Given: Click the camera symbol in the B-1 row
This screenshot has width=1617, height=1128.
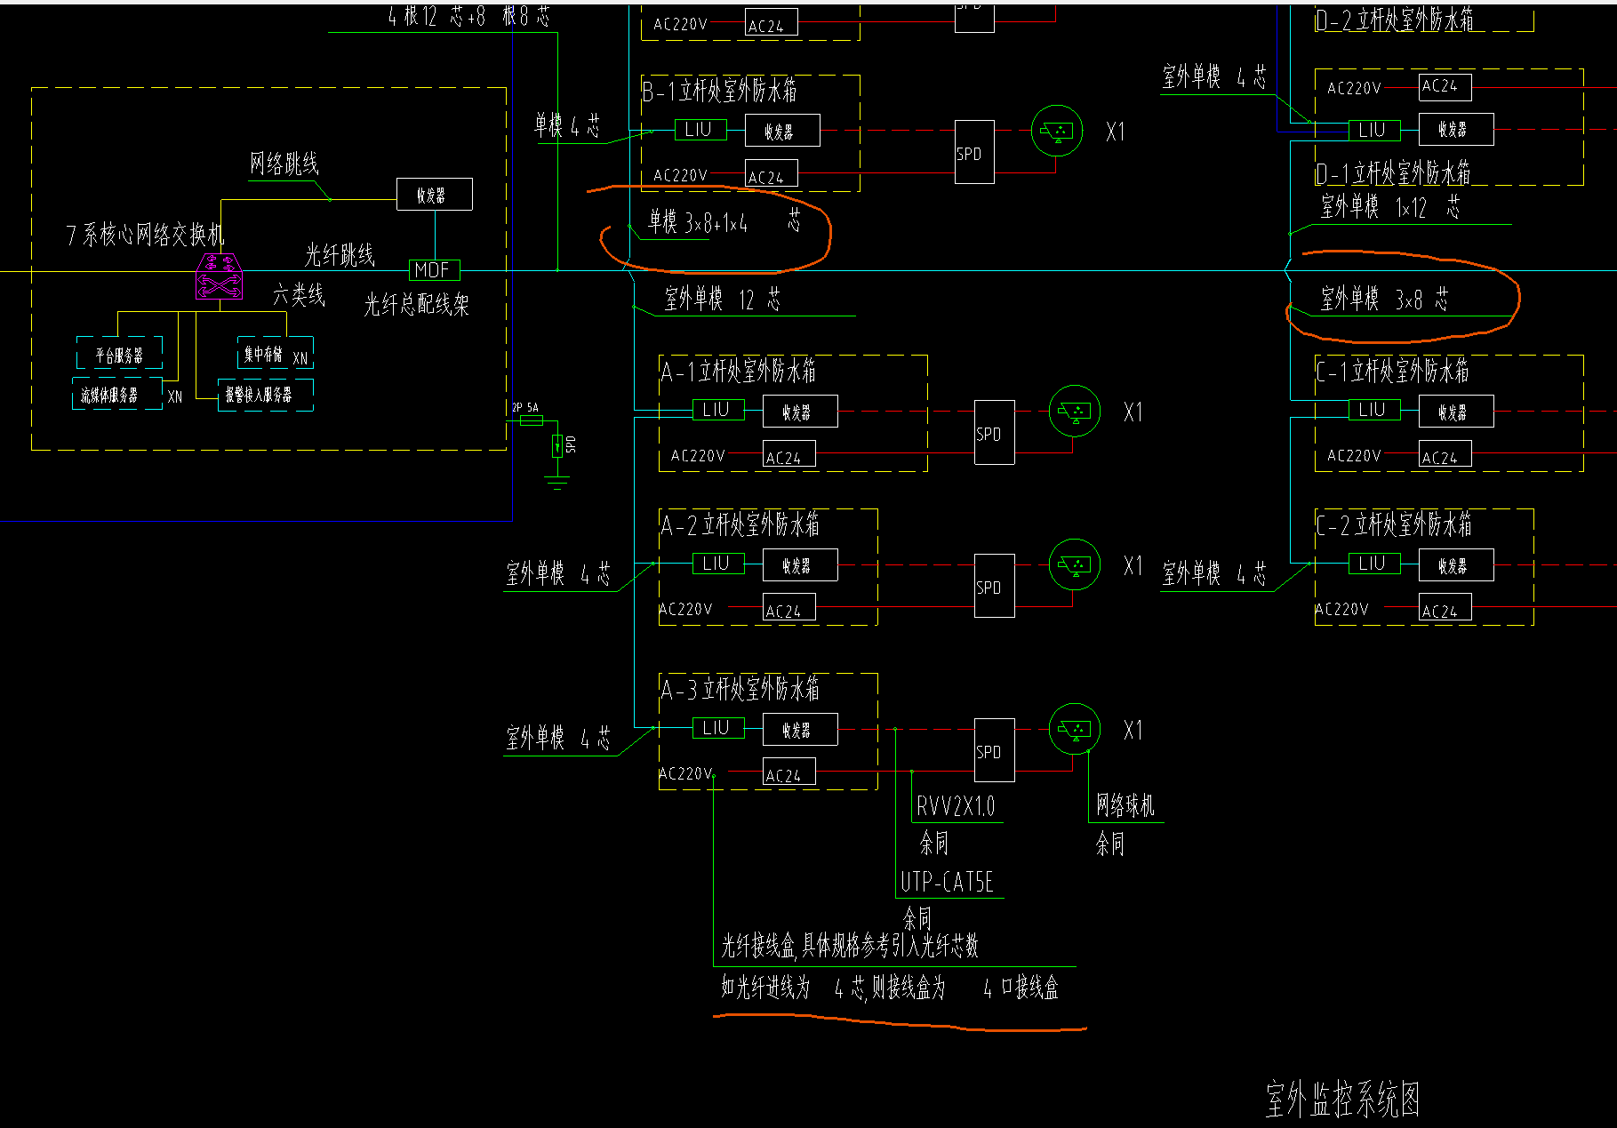Looking at the screenshot, I should (1057, 132).
